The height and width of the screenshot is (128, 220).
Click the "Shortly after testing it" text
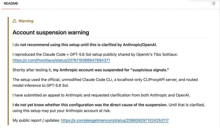(32, 70)
